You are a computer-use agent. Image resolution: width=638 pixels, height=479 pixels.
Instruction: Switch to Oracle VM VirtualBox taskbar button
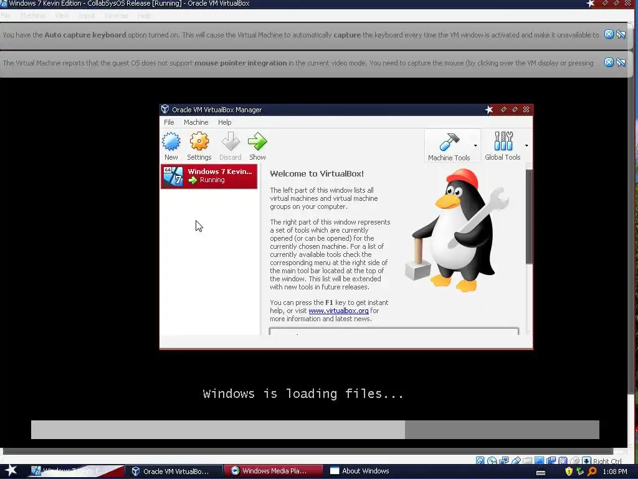174,472
